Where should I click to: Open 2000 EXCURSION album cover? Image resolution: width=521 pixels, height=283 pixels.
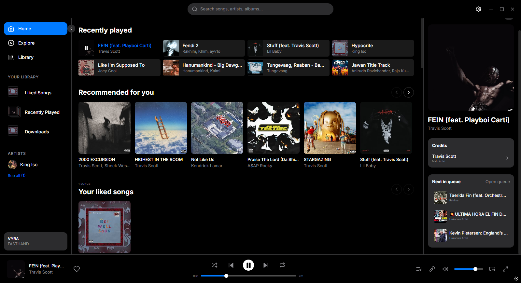105,128
